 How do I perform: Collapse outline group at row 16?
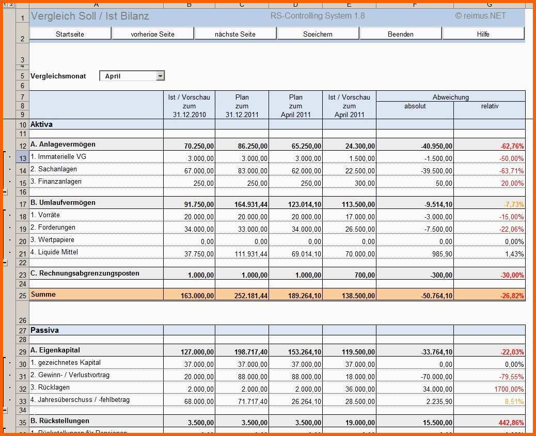5,192
